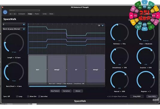160x109 pixels.
Task: Click Undo in the plugin header
Action: point(45,14)
